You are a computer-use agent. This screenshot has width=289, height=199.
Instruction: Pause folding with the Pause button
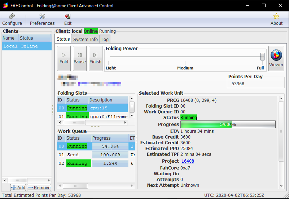pyautogui.click(x=80, y=58)
